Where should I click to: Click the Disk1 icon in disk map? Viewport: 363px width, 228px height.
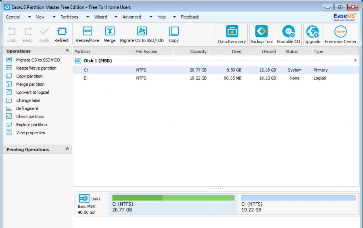tap(84, 198)
